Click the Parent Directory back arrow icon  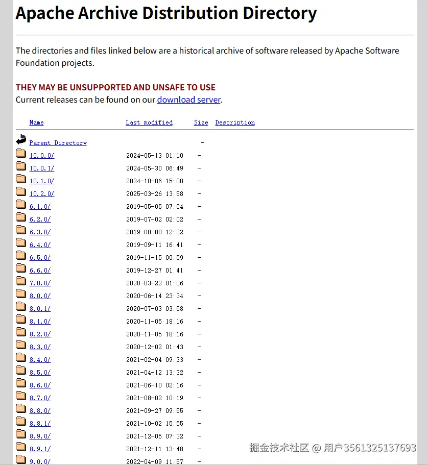pos(21,139)
